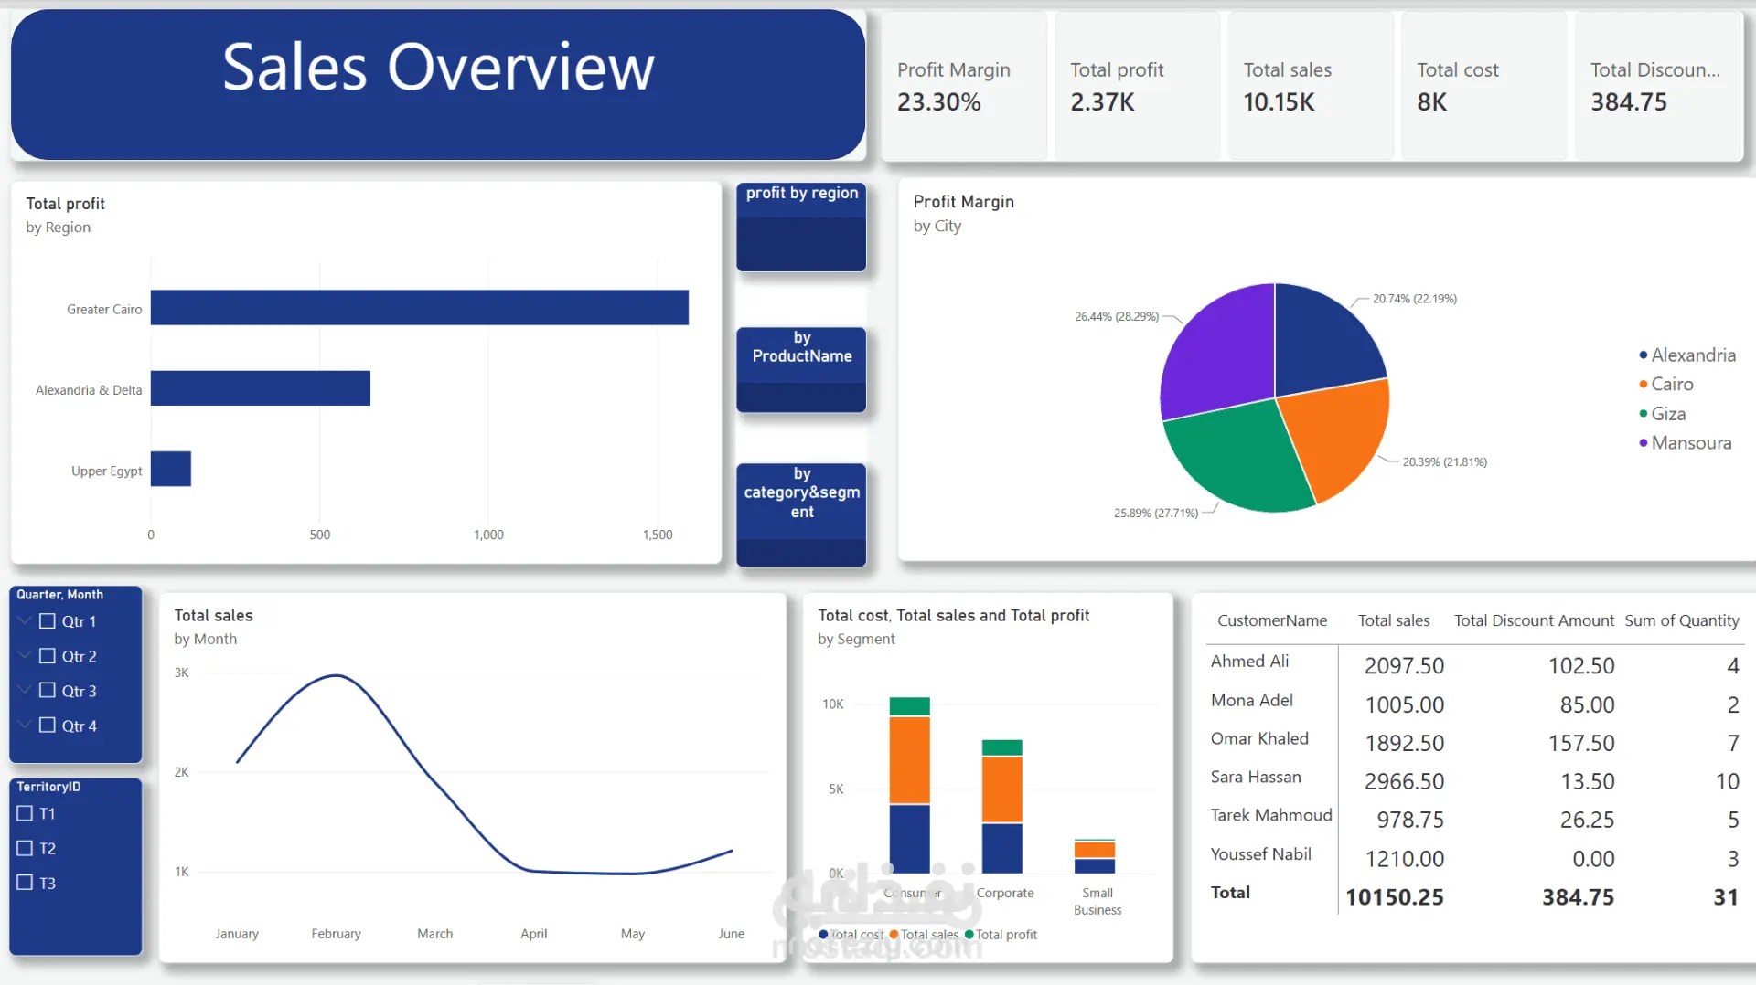Select the Ahmed Ali table row
Image resolution: width=1756 pixels, height=985 pixels.
(x=1474, y=664)
